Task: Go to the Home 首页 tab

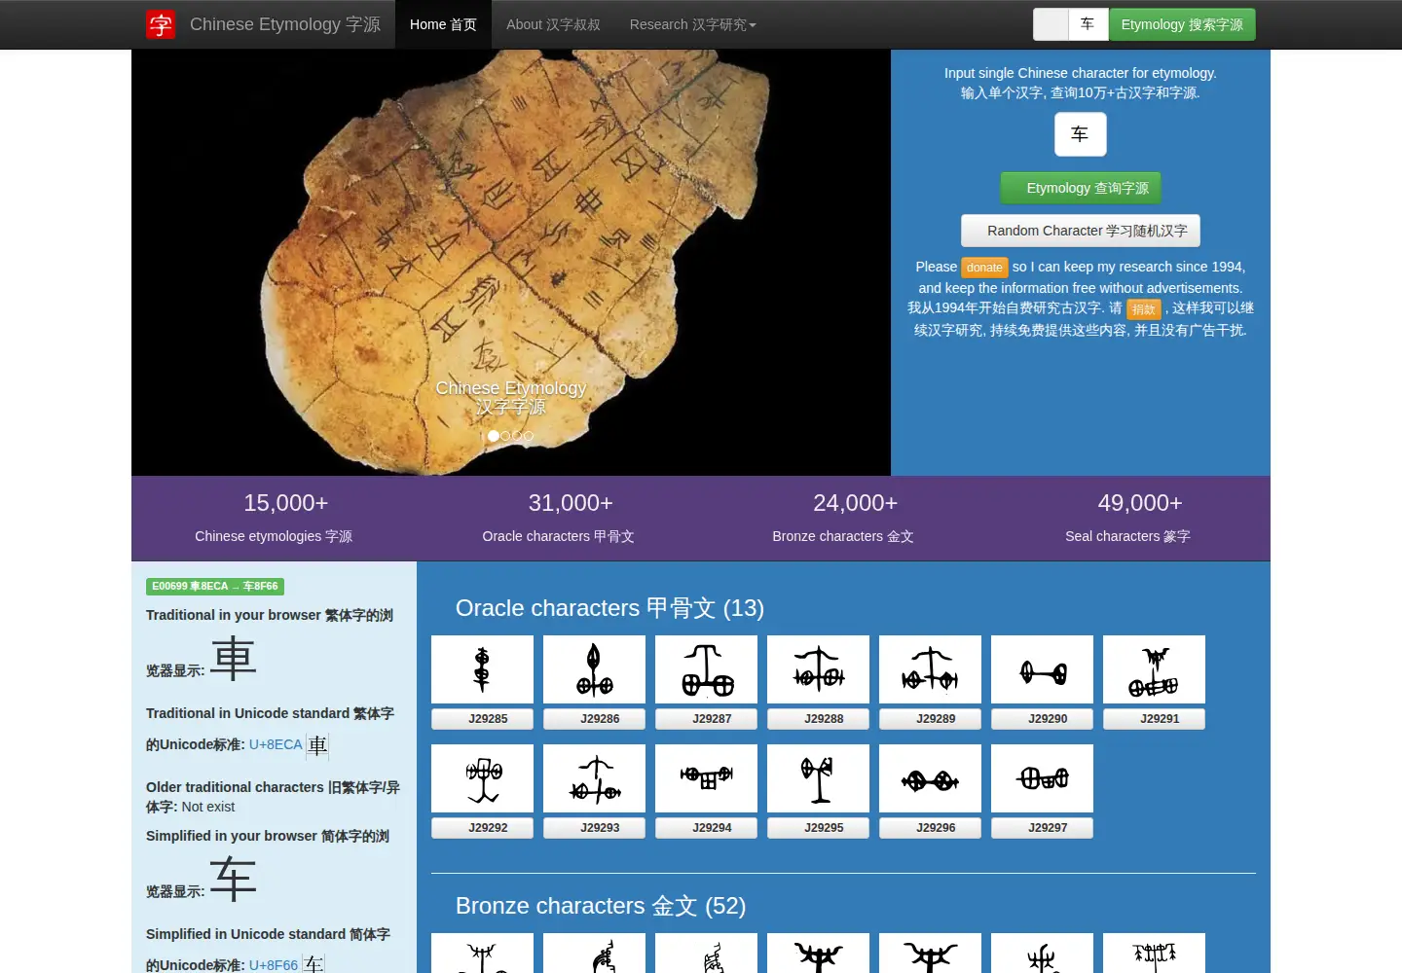Action: [443, 24]
